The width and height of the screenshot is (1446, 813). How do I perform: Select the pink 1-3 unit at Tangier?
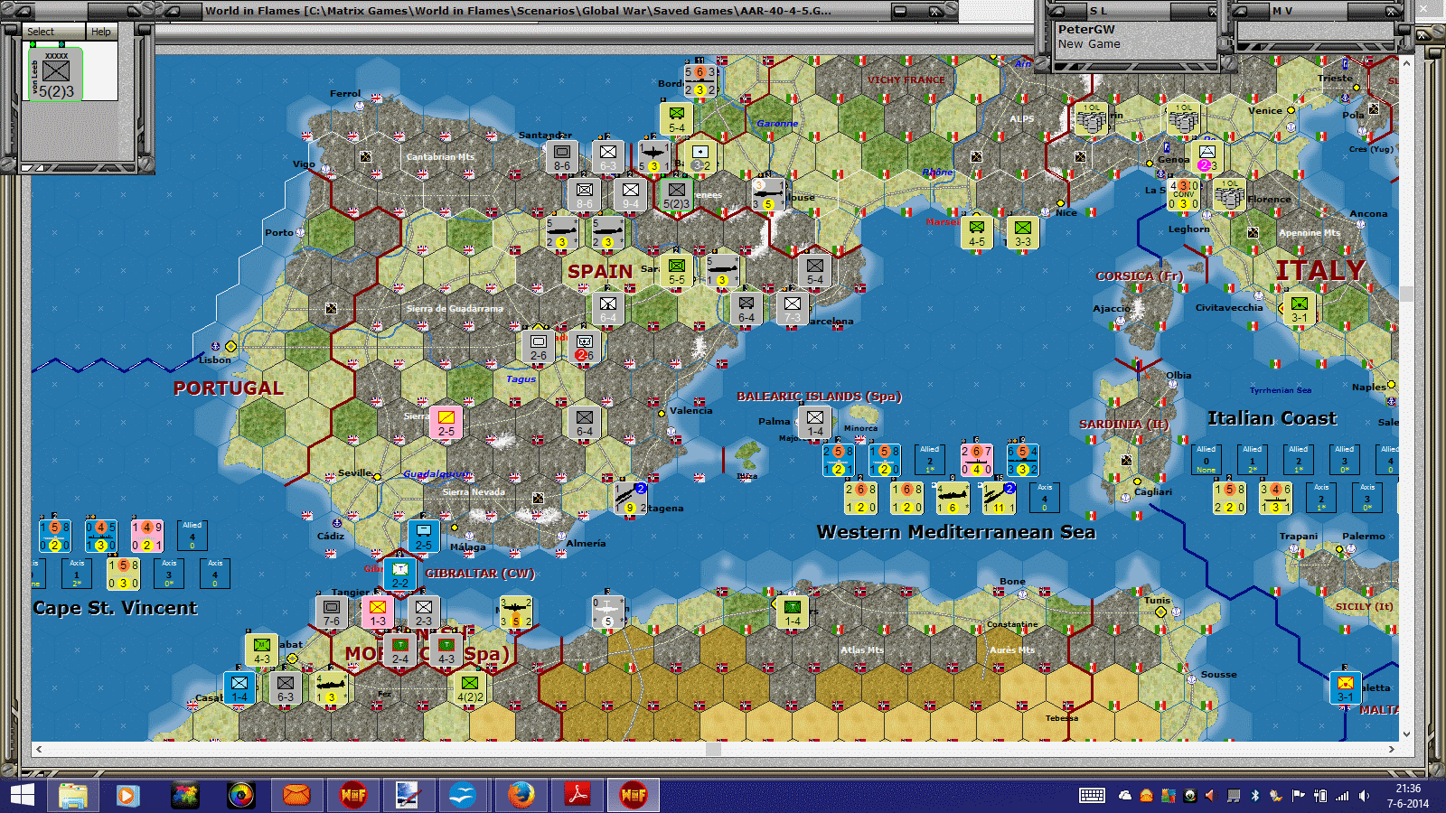[378, 611]
